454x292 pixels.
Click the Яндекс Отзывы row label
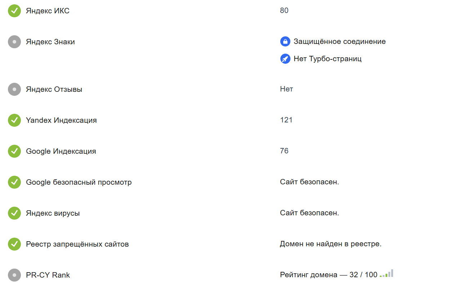[54, 89]
